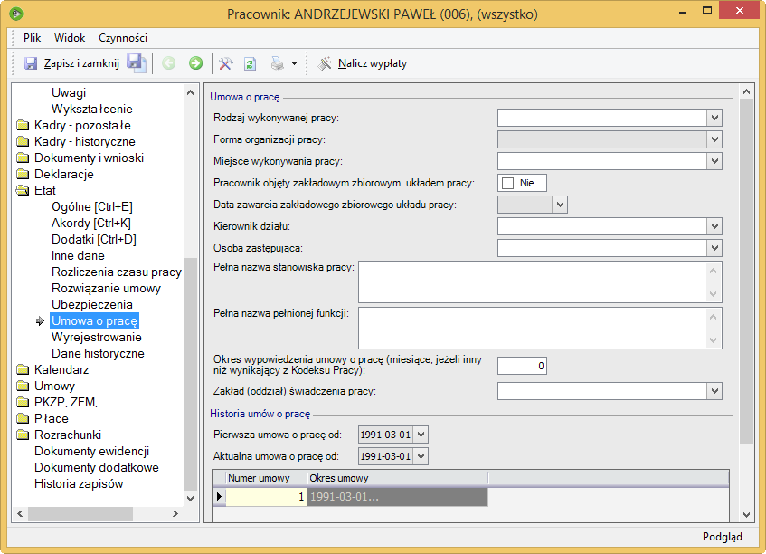Toggle the układem pracy 'Nie' checkbox

[x=508, y=184]
